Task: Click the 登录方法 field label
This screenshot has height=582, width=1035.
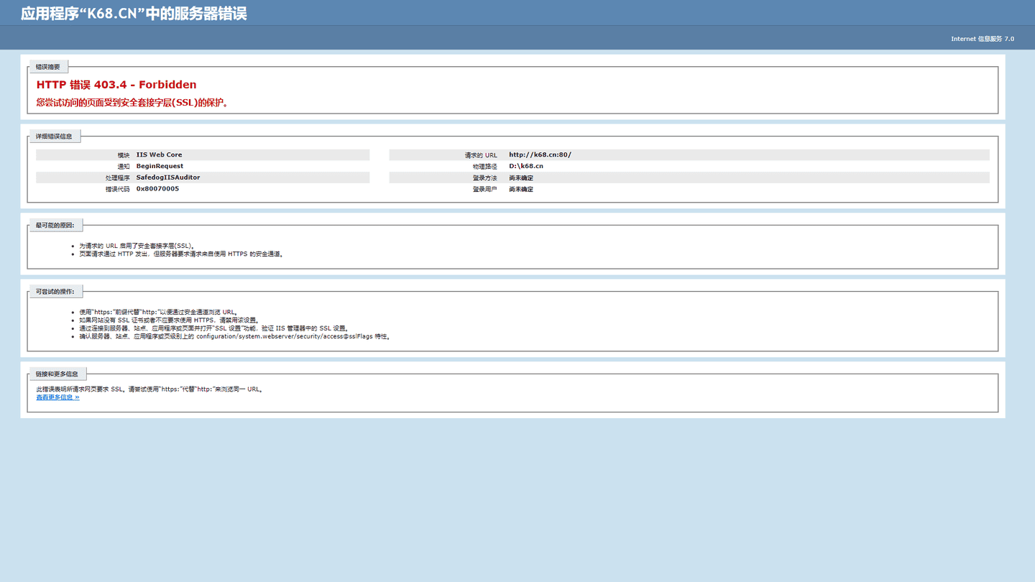Action: pyautogui.click(x=485, y=178)
